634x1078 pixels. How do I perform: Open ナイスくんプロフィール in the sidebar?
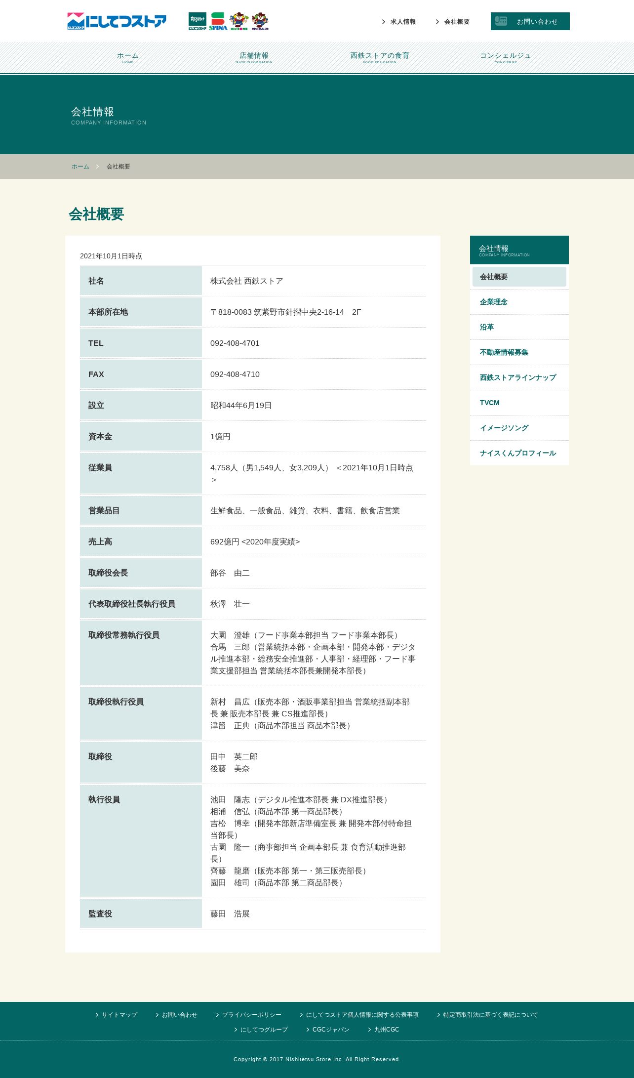519,453
